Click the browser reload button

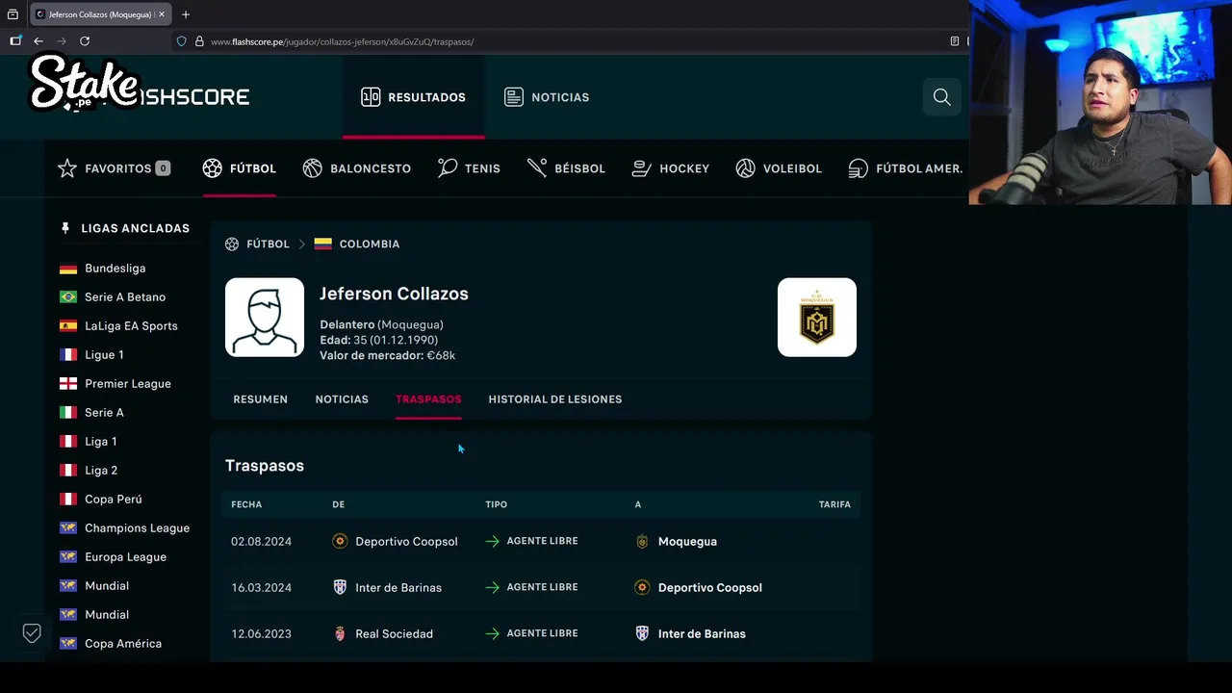pyautogui.click(x=85, y=41)
